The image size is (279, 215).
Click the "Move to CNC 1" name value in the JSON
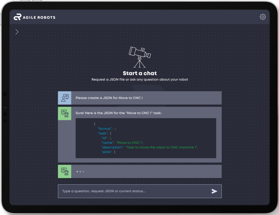click(130, 142)
